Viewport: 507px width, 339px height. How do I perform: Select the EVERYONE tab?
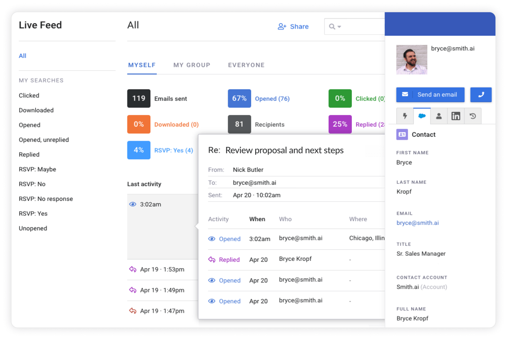click(x=246, y=65)
